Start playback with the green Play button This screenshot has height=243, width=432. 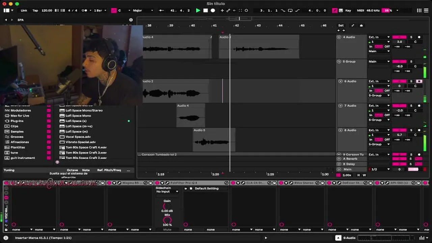pos(198,10)
